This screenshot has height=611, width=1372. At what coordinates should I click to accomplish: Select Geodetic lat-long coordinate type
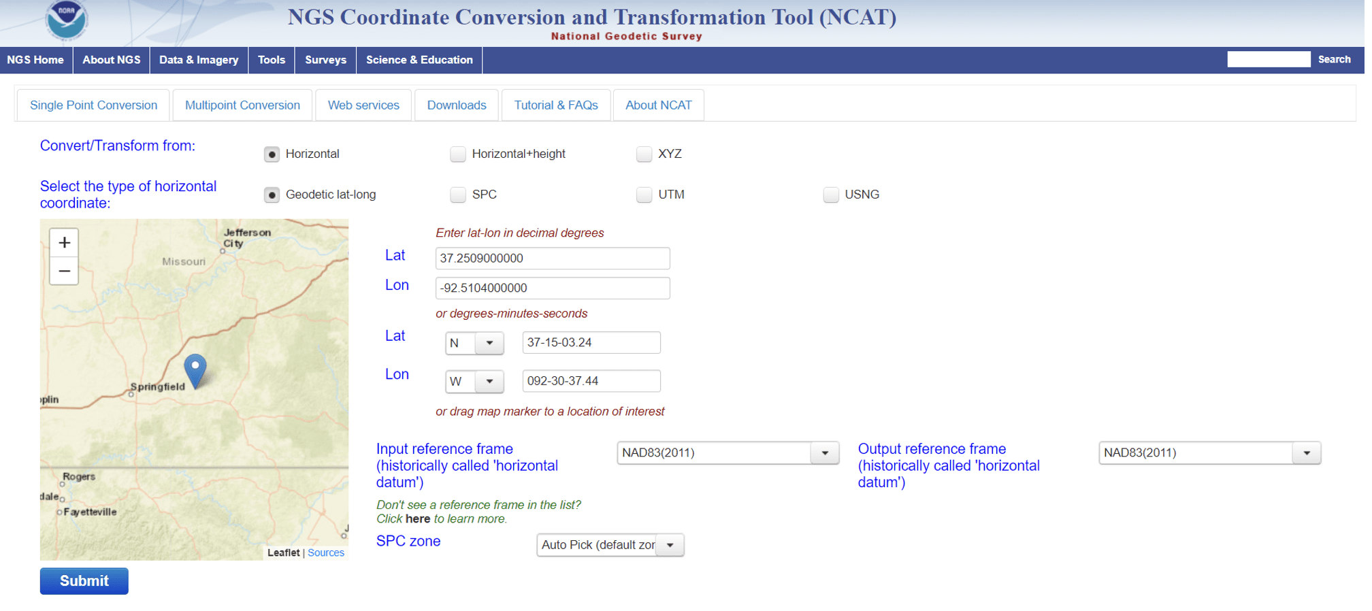(272, 195)
